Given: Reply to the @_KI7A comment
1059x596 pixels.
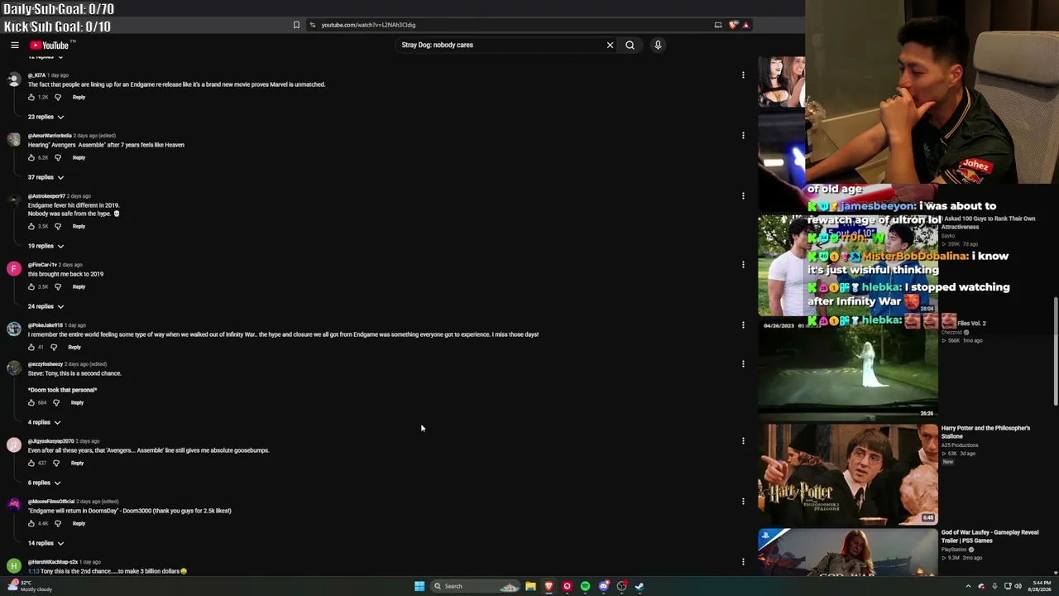Looking at the screenshot, I should click(x=79, y=97).
